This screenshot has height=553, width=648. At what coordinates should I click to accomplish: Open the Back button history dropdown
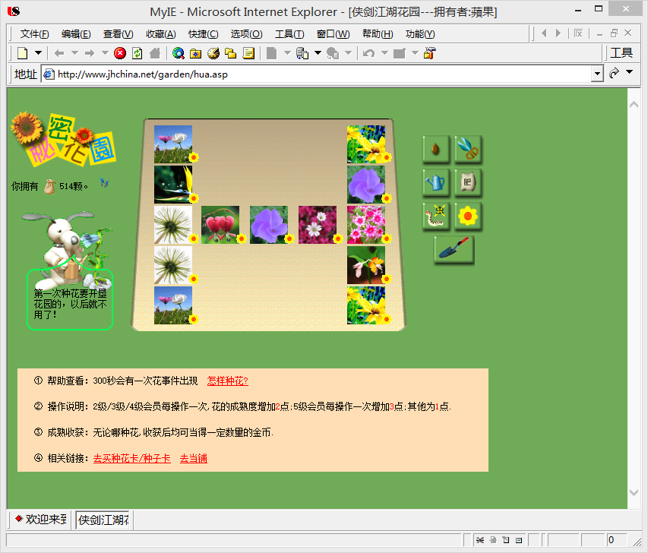pos(74,53)
